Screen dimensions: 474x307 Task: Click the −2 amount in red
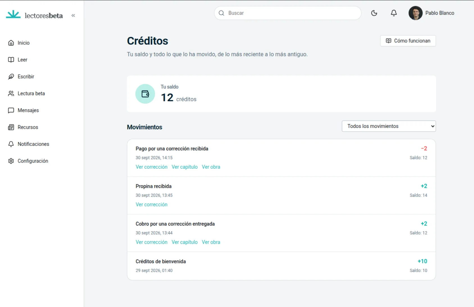coord(424,148)
